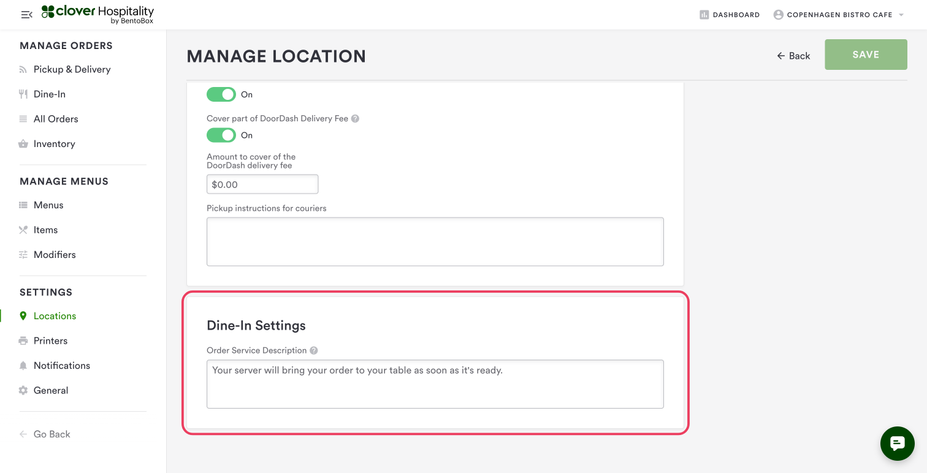Click the Dashboard chart icon
Image resolution: width=927 pixels, height=473 pixels.
coord(704,15)
